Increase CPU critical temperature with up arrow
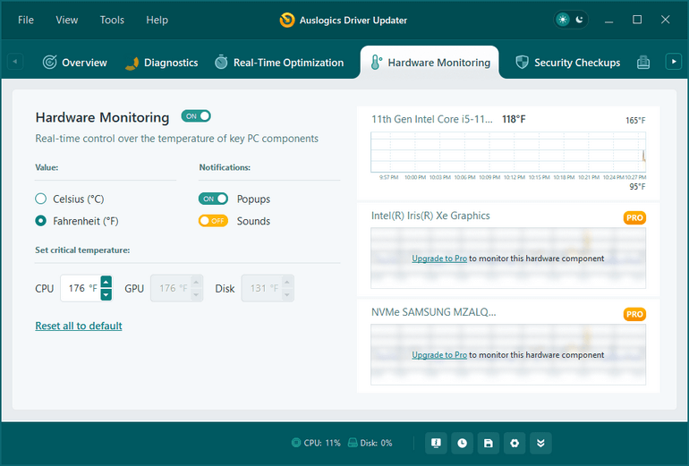The width and height of the screenshot is (689, 466). (106, 282)
